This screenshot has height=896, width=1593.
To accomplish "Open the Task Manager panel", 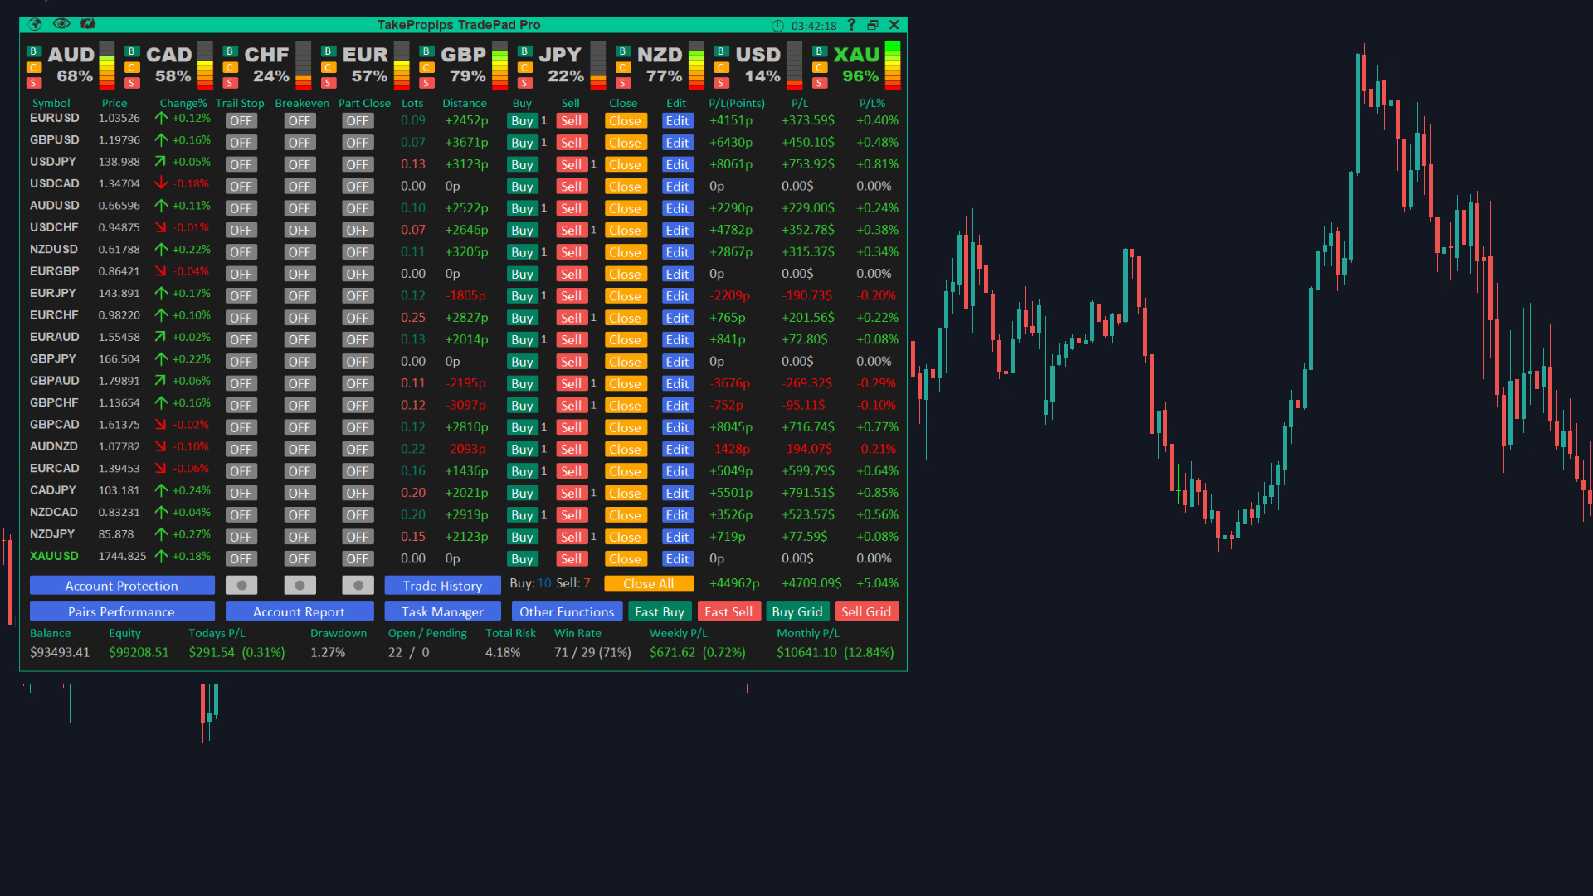I will 442,611.
